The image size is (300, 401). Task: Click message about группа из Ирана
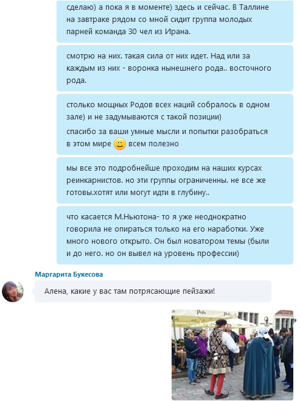point(175,21)
